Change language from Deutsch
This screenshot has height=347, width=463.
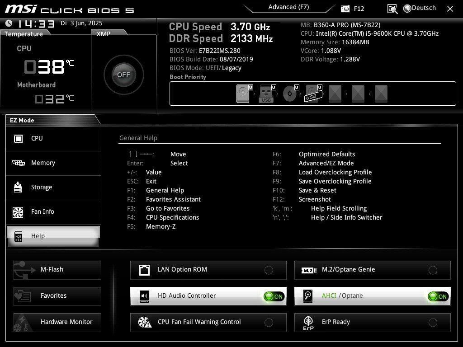424,8
